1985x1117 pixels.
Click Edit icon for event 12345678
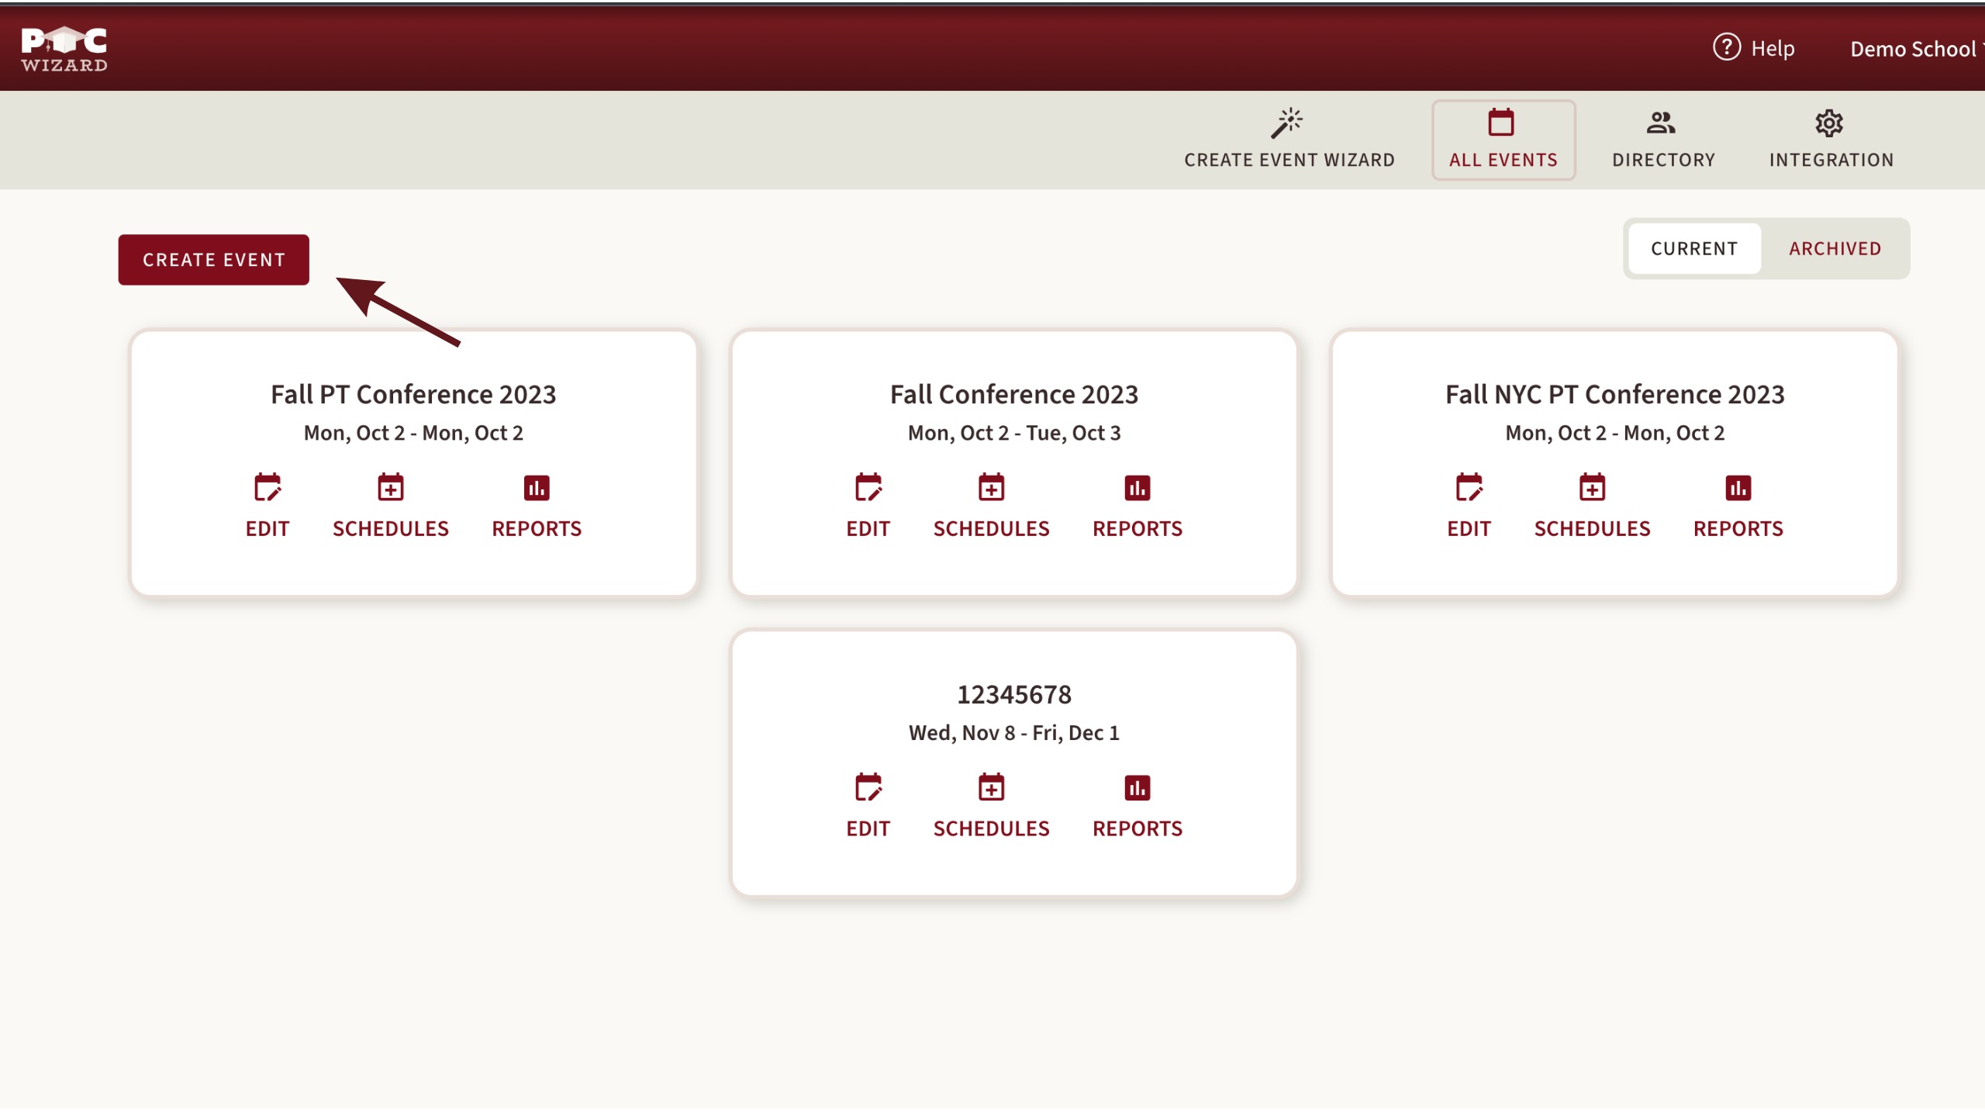tap(868, 788)
